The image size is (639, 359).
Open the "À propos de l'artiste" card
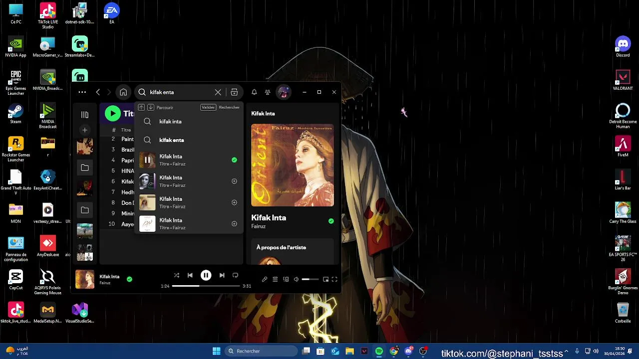(x=293, y=252)
